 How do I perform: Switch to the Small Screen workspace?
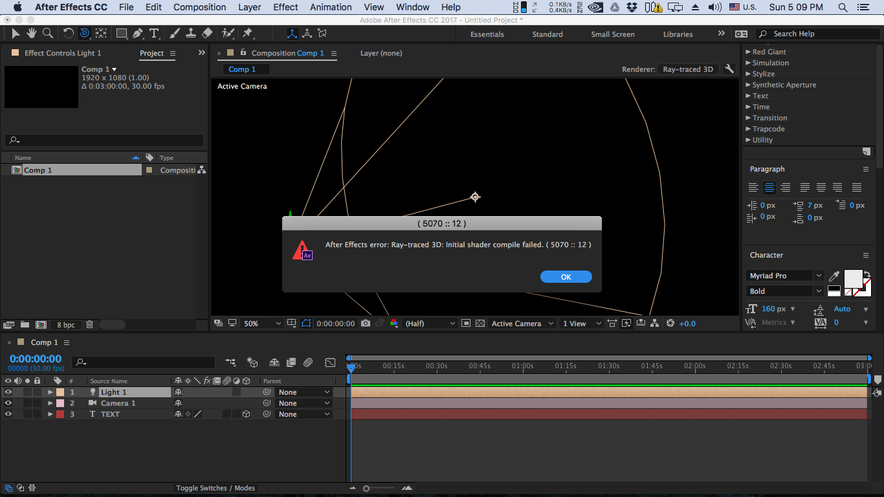pyautogui.click(x=613, y=34)
